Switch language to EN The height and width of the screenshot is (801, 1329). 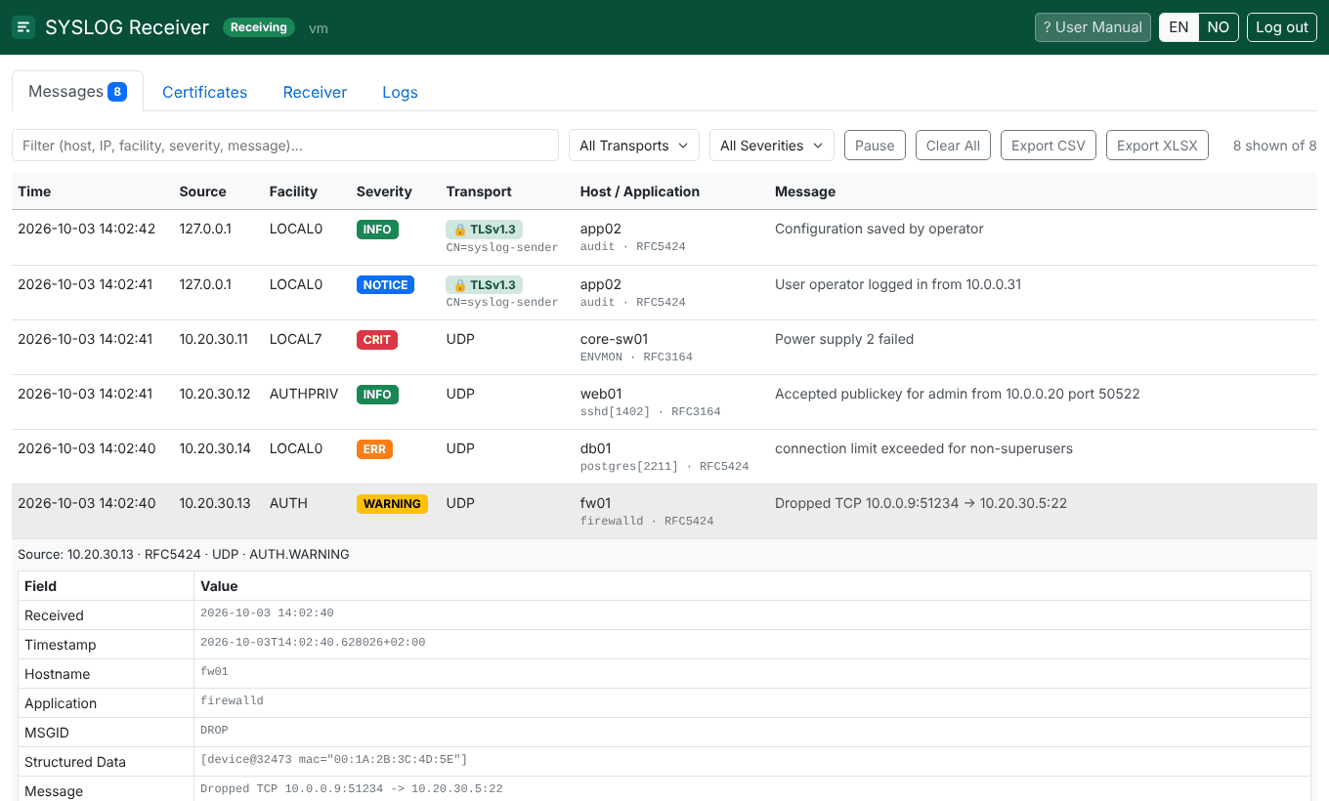click(1179, 27)
